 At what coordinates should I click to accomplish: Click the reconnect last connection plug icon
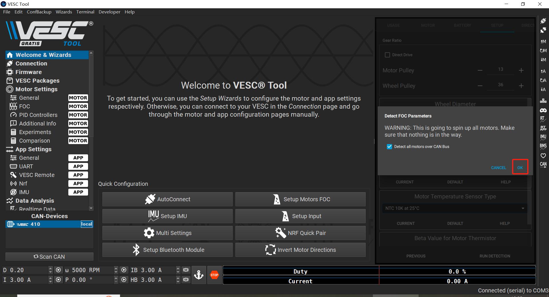[543, 21]
